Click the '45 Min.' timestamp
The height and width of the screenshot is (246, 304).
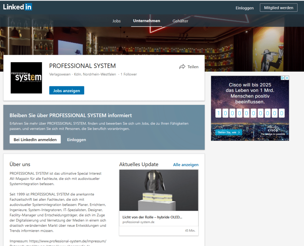click(190, 231)
